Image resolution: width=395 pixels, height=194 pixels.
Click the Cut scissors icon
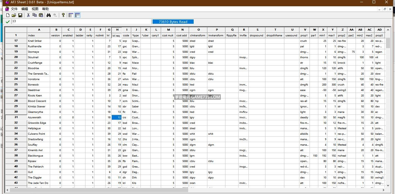28,15
